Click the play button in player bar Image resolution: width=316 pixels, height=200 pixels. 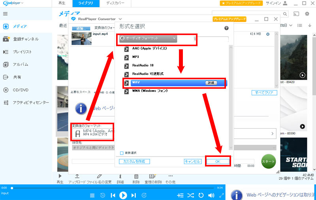[123, 195]
